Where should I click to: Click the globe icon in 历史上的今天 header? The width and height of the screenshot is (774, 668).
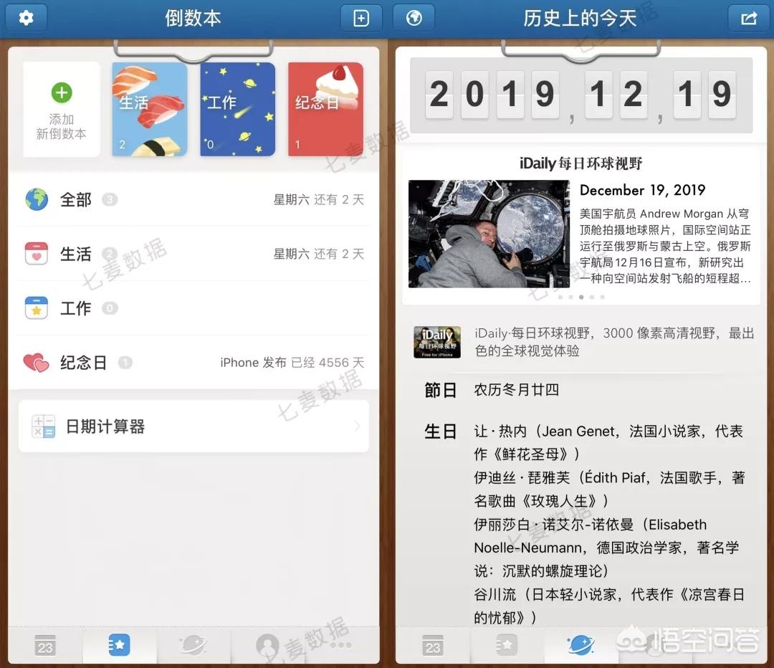point(414,18)
